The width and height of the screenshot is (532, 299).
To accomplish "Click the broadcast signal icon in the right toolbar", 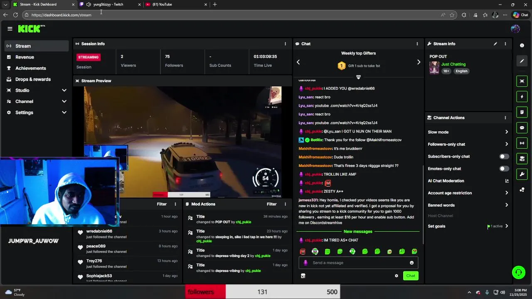I will 522,143.
